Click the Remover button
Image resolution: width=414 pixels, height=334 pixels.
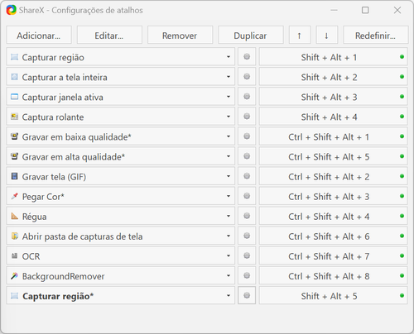(x=180, y=35)
